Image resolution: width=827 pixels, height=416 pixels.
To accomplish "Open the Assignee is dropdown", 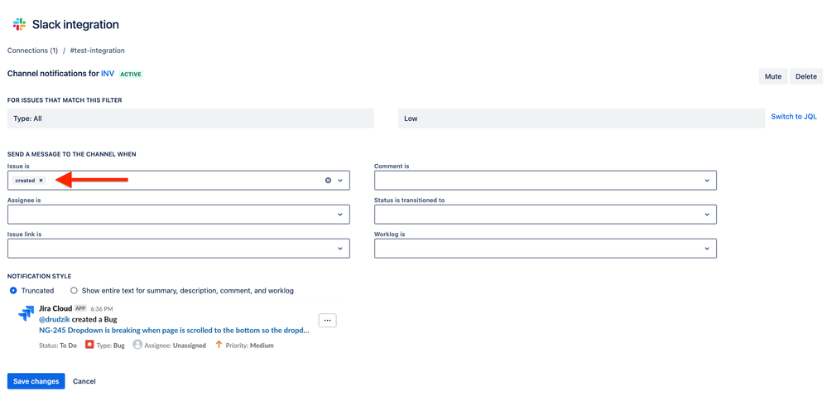I will tap(178, 215).
